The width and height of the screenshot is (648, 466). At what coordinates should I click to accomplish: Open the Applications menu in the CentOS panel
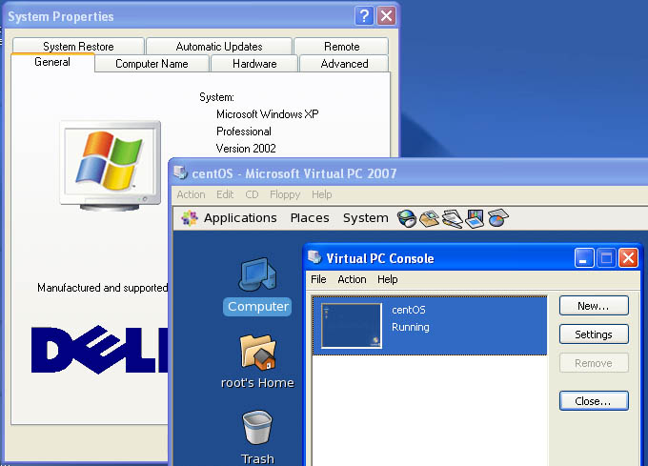pos(239,218)
